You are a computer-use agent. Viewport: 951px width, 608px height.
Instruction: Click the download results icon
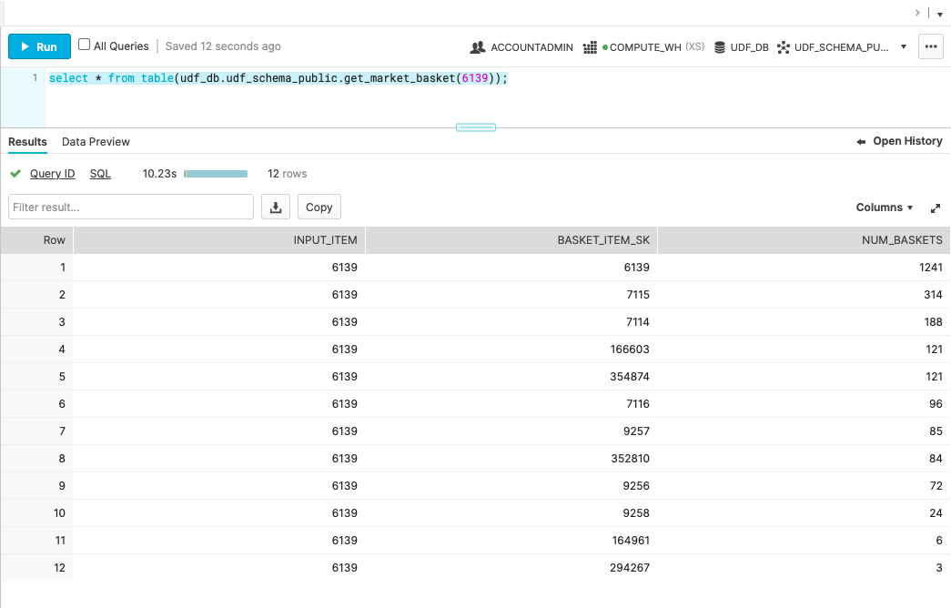point(276,208)
